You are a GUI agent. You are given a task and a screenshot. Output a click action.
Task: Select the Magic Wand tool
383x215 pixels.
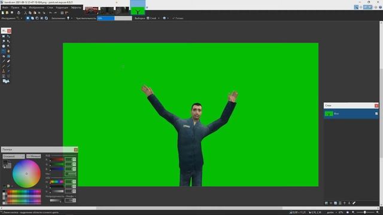tap(4, 51)
